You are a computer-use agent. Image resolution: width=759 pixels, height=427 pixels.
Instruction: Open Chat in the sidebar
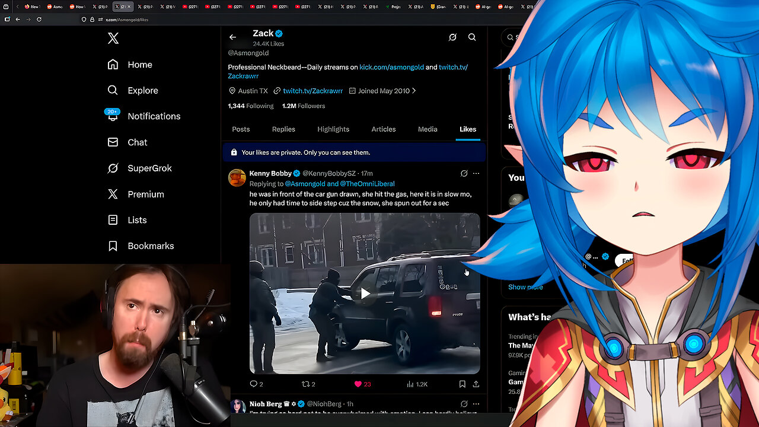coord(127,142)
